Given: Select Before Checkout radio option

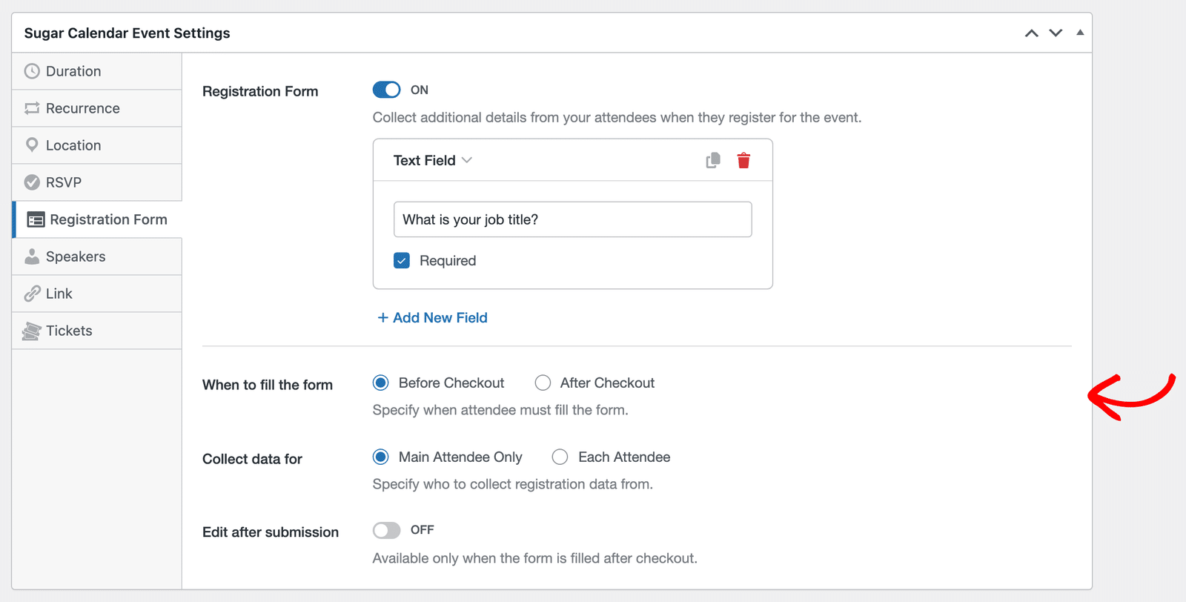Looking at the screenshot, I should pyautogui.click(x=381, y=383).
